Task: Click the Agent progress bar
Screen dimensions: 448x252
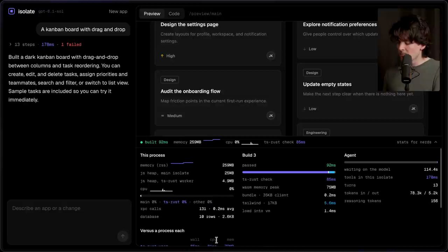Action: pyautogui.click(x=391, y=162)
